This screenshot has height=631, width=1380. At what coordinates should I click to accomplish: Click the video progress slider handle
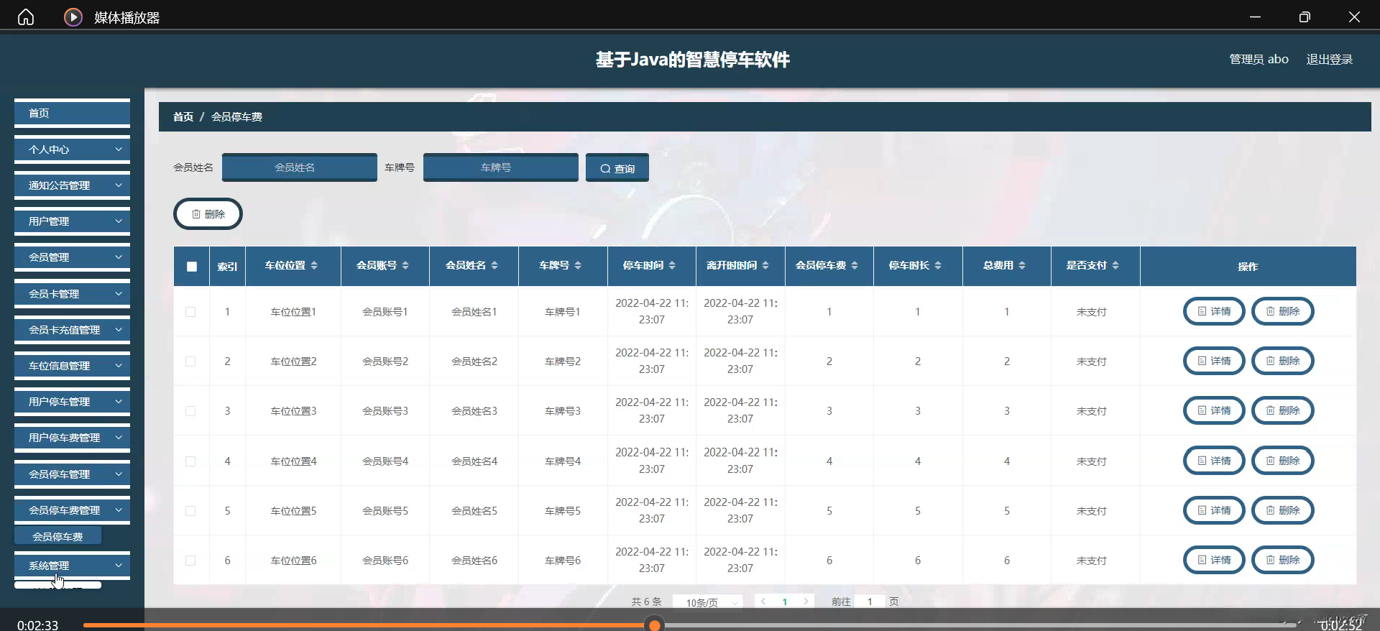tap(655, 625)
